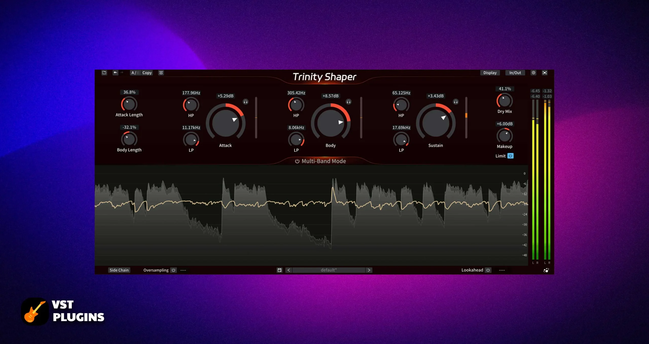Viewport: 649px width, 344px height.
Task: Open the Lookahead value dropdown
Action: [502, 270]
